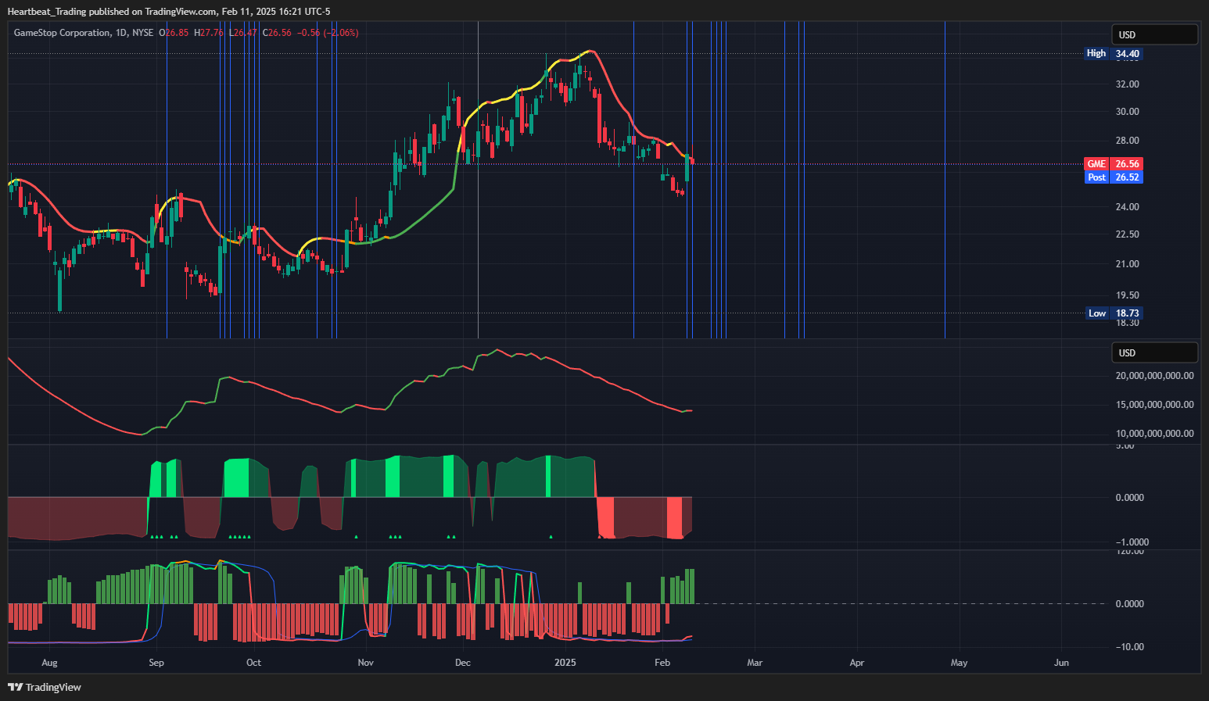This screenshot has width=1209, height=701.
Task: Click the -1.0000 oscillator scale label
Action: [1132, 542]
